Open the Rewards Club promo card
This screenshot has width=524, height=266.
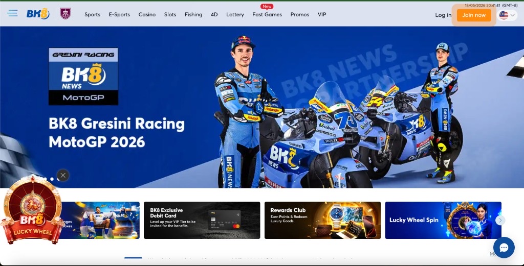click(322, 220)
